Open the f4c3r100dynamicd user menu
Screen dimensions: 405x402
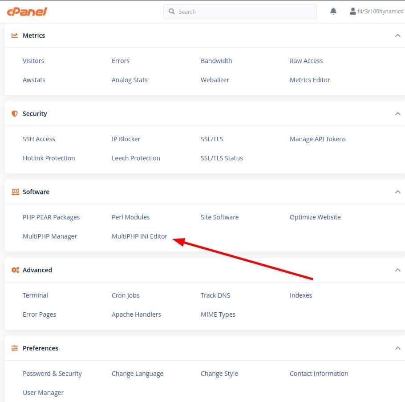380,12
